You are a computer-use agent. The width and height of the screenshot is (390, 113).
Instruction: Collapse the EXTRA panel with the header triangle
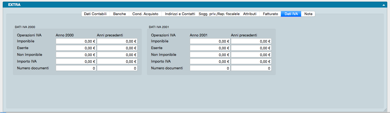pyautogui.click(x=383, y=5)
